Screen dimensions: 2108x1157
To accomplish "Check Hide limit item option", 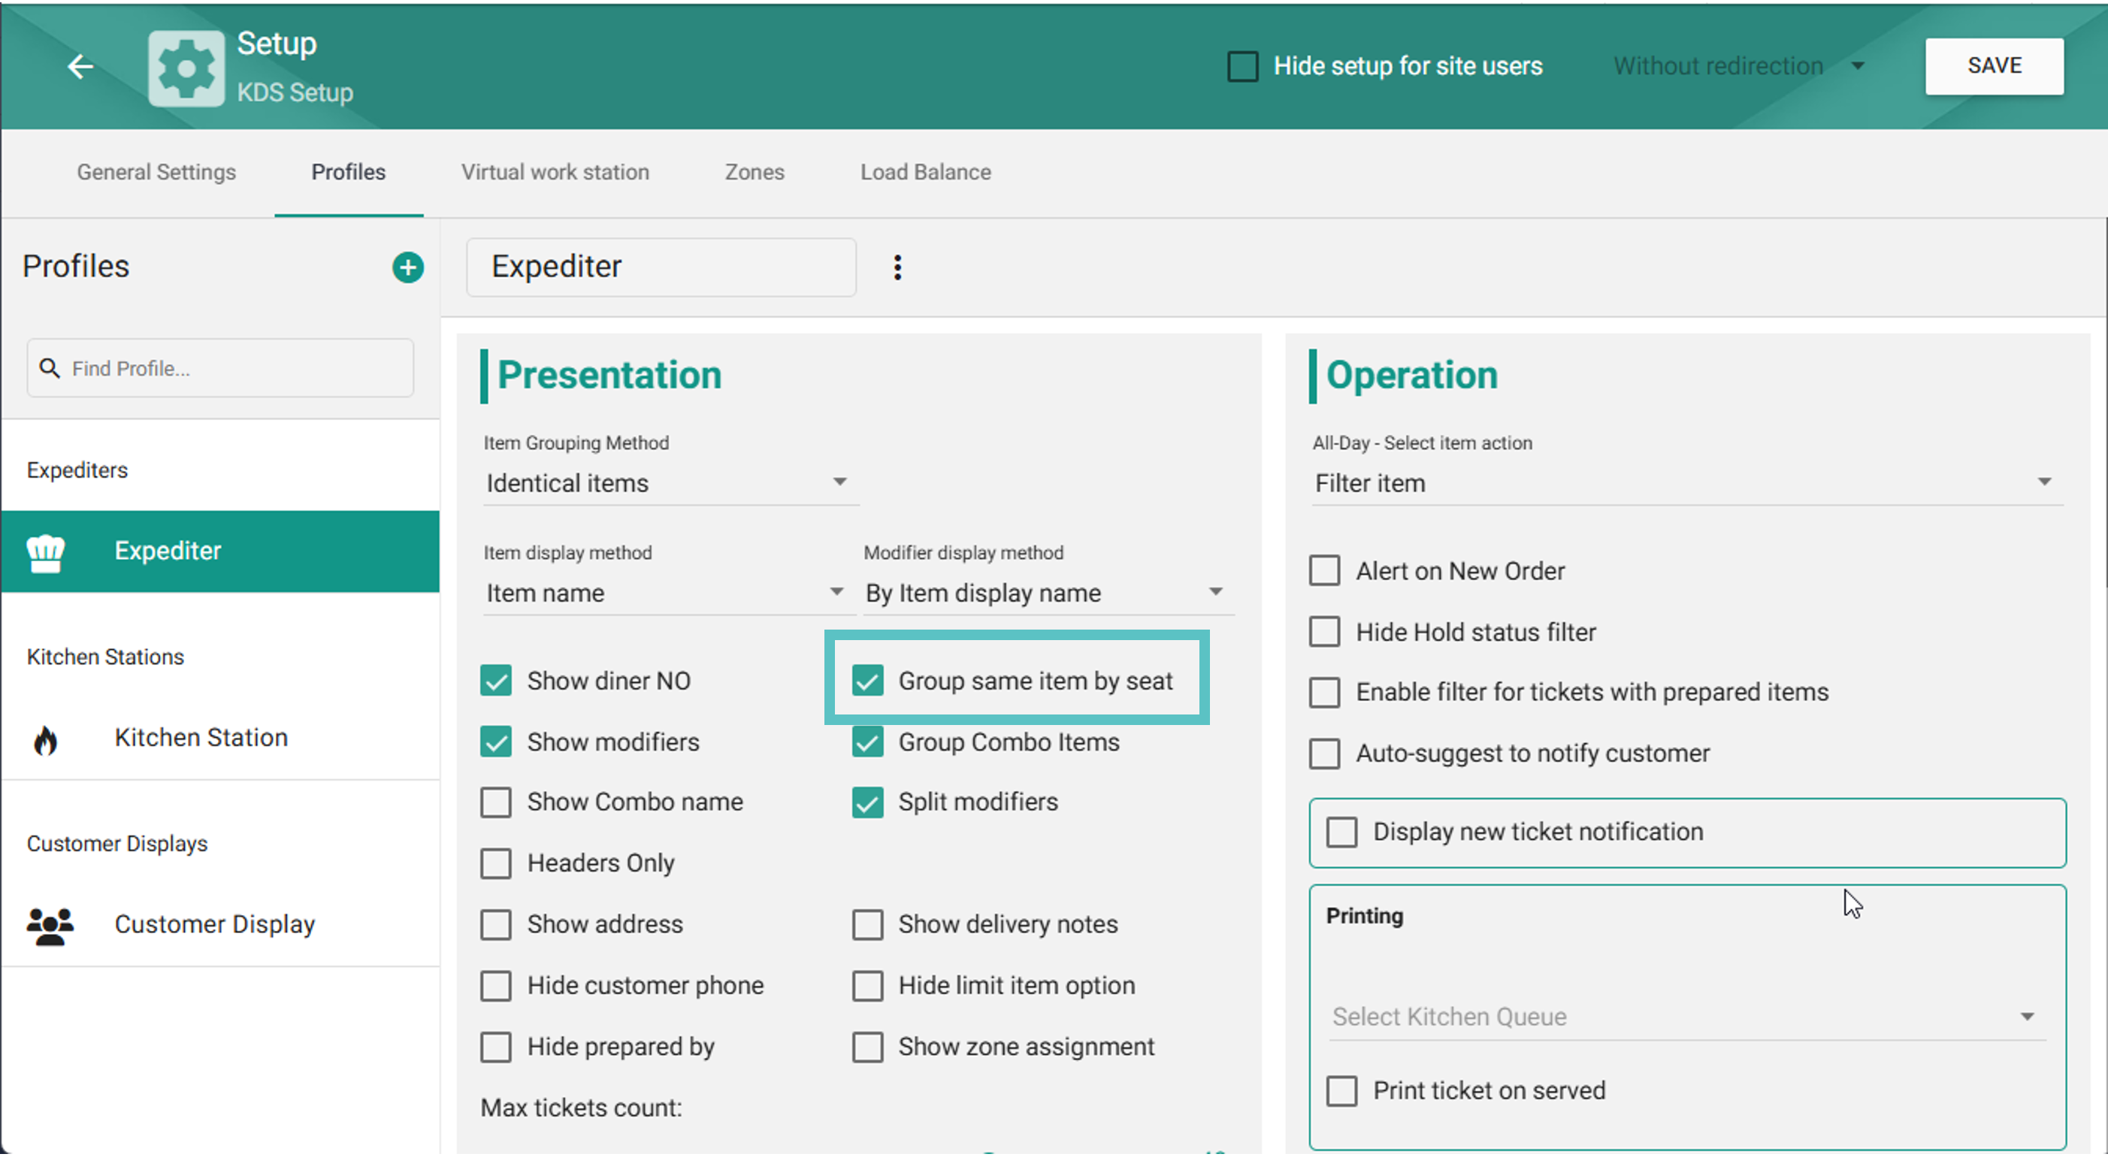I will (x=867, y=986).
